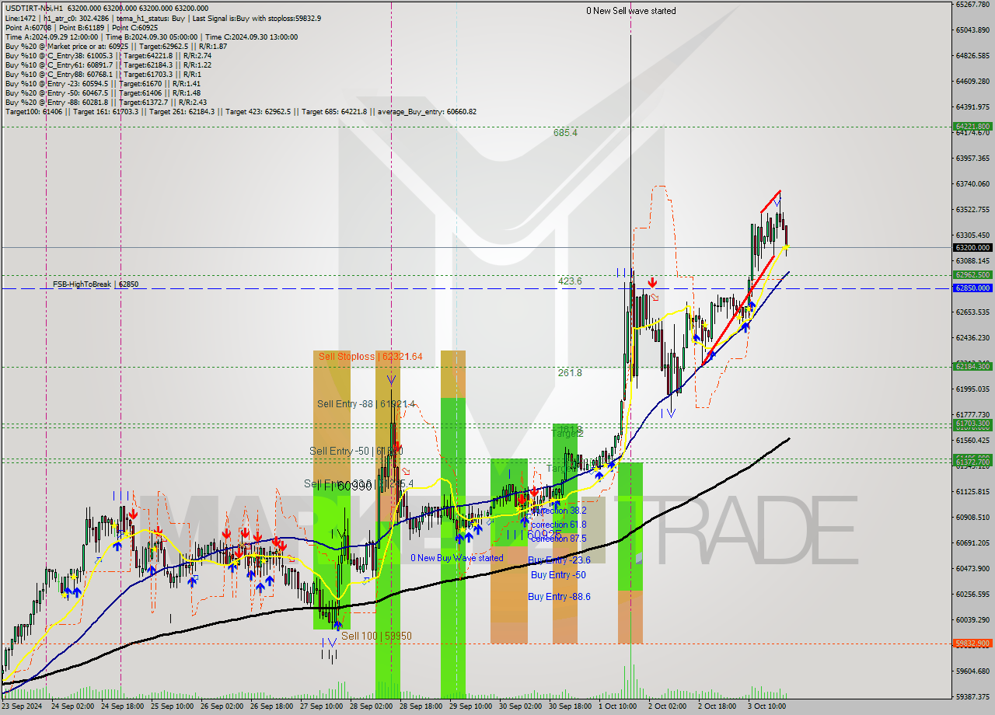995x715 pixels.
Task: Click the correction 61.8 label
Action: tap(559, 525)
